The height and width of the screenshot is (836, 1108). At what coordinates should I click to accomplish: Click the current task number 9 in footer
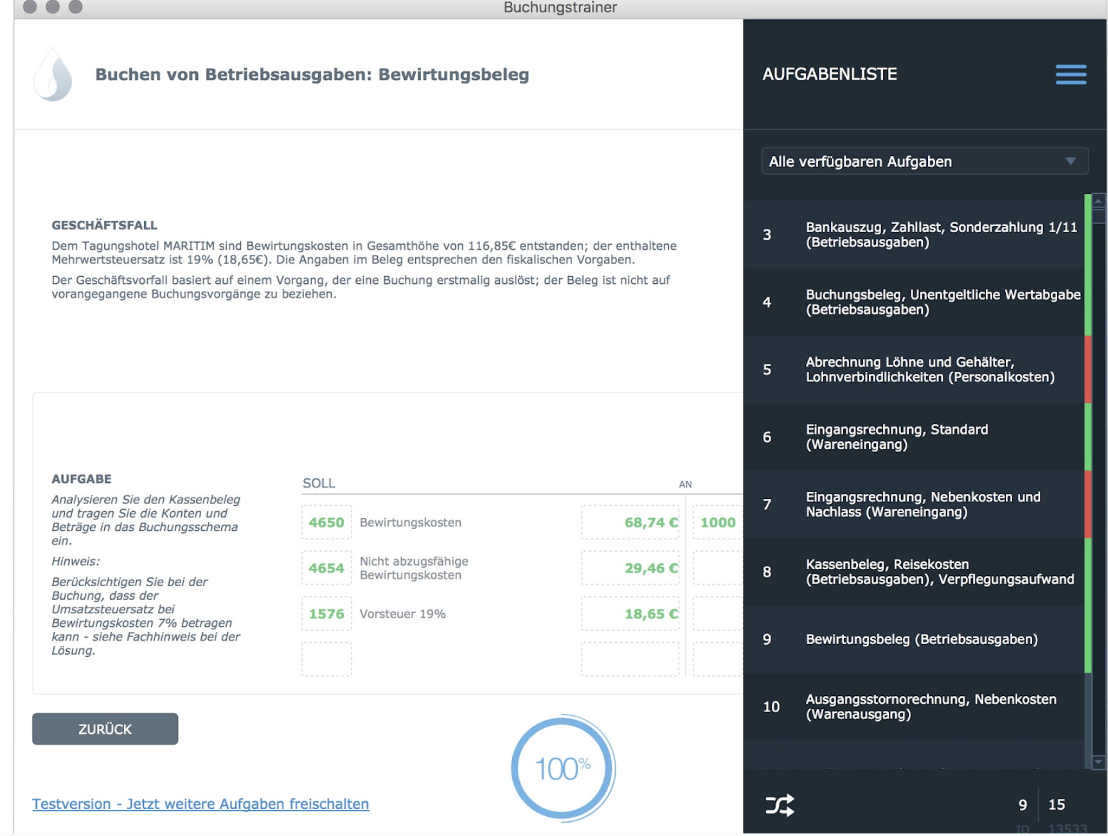pos(1023,805)
